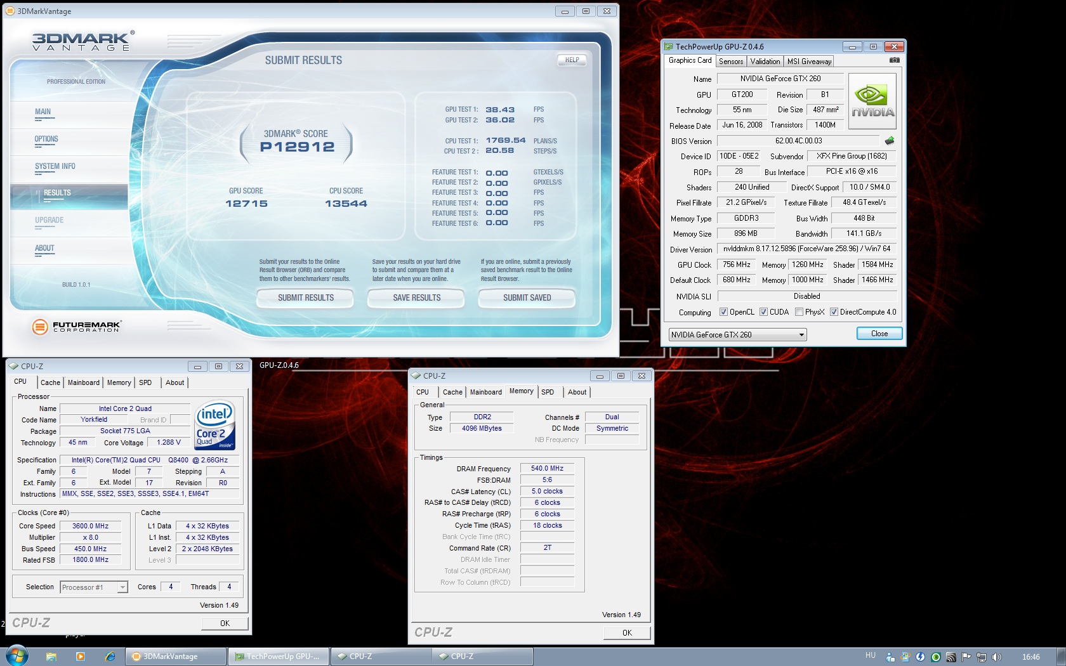Open the volume speaker tray icon
1066x666 pixels.
pyautogui.click(x=996, y=657)
